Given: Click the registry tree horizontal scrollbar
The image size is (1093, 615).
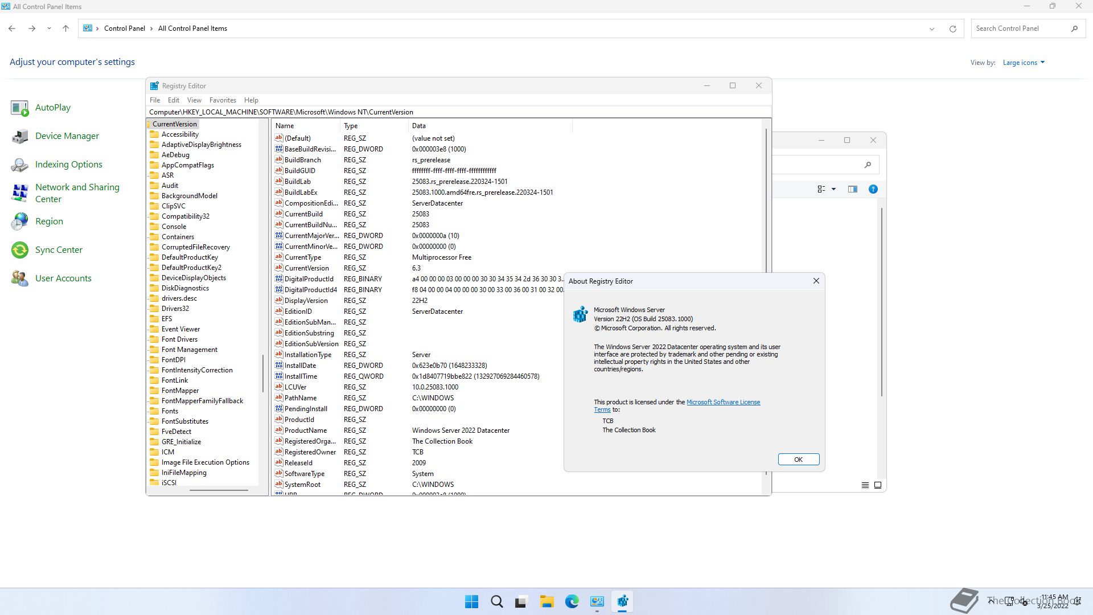Looking at the screenshot, I should pos(219,490).
